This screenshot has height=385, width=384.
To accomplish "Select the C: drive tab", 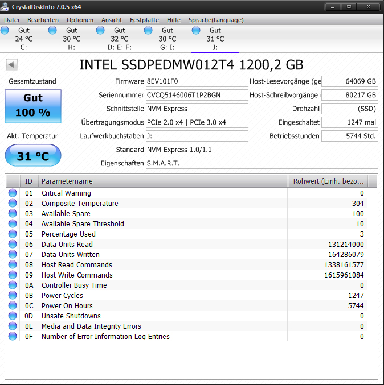I will [24, 39].
